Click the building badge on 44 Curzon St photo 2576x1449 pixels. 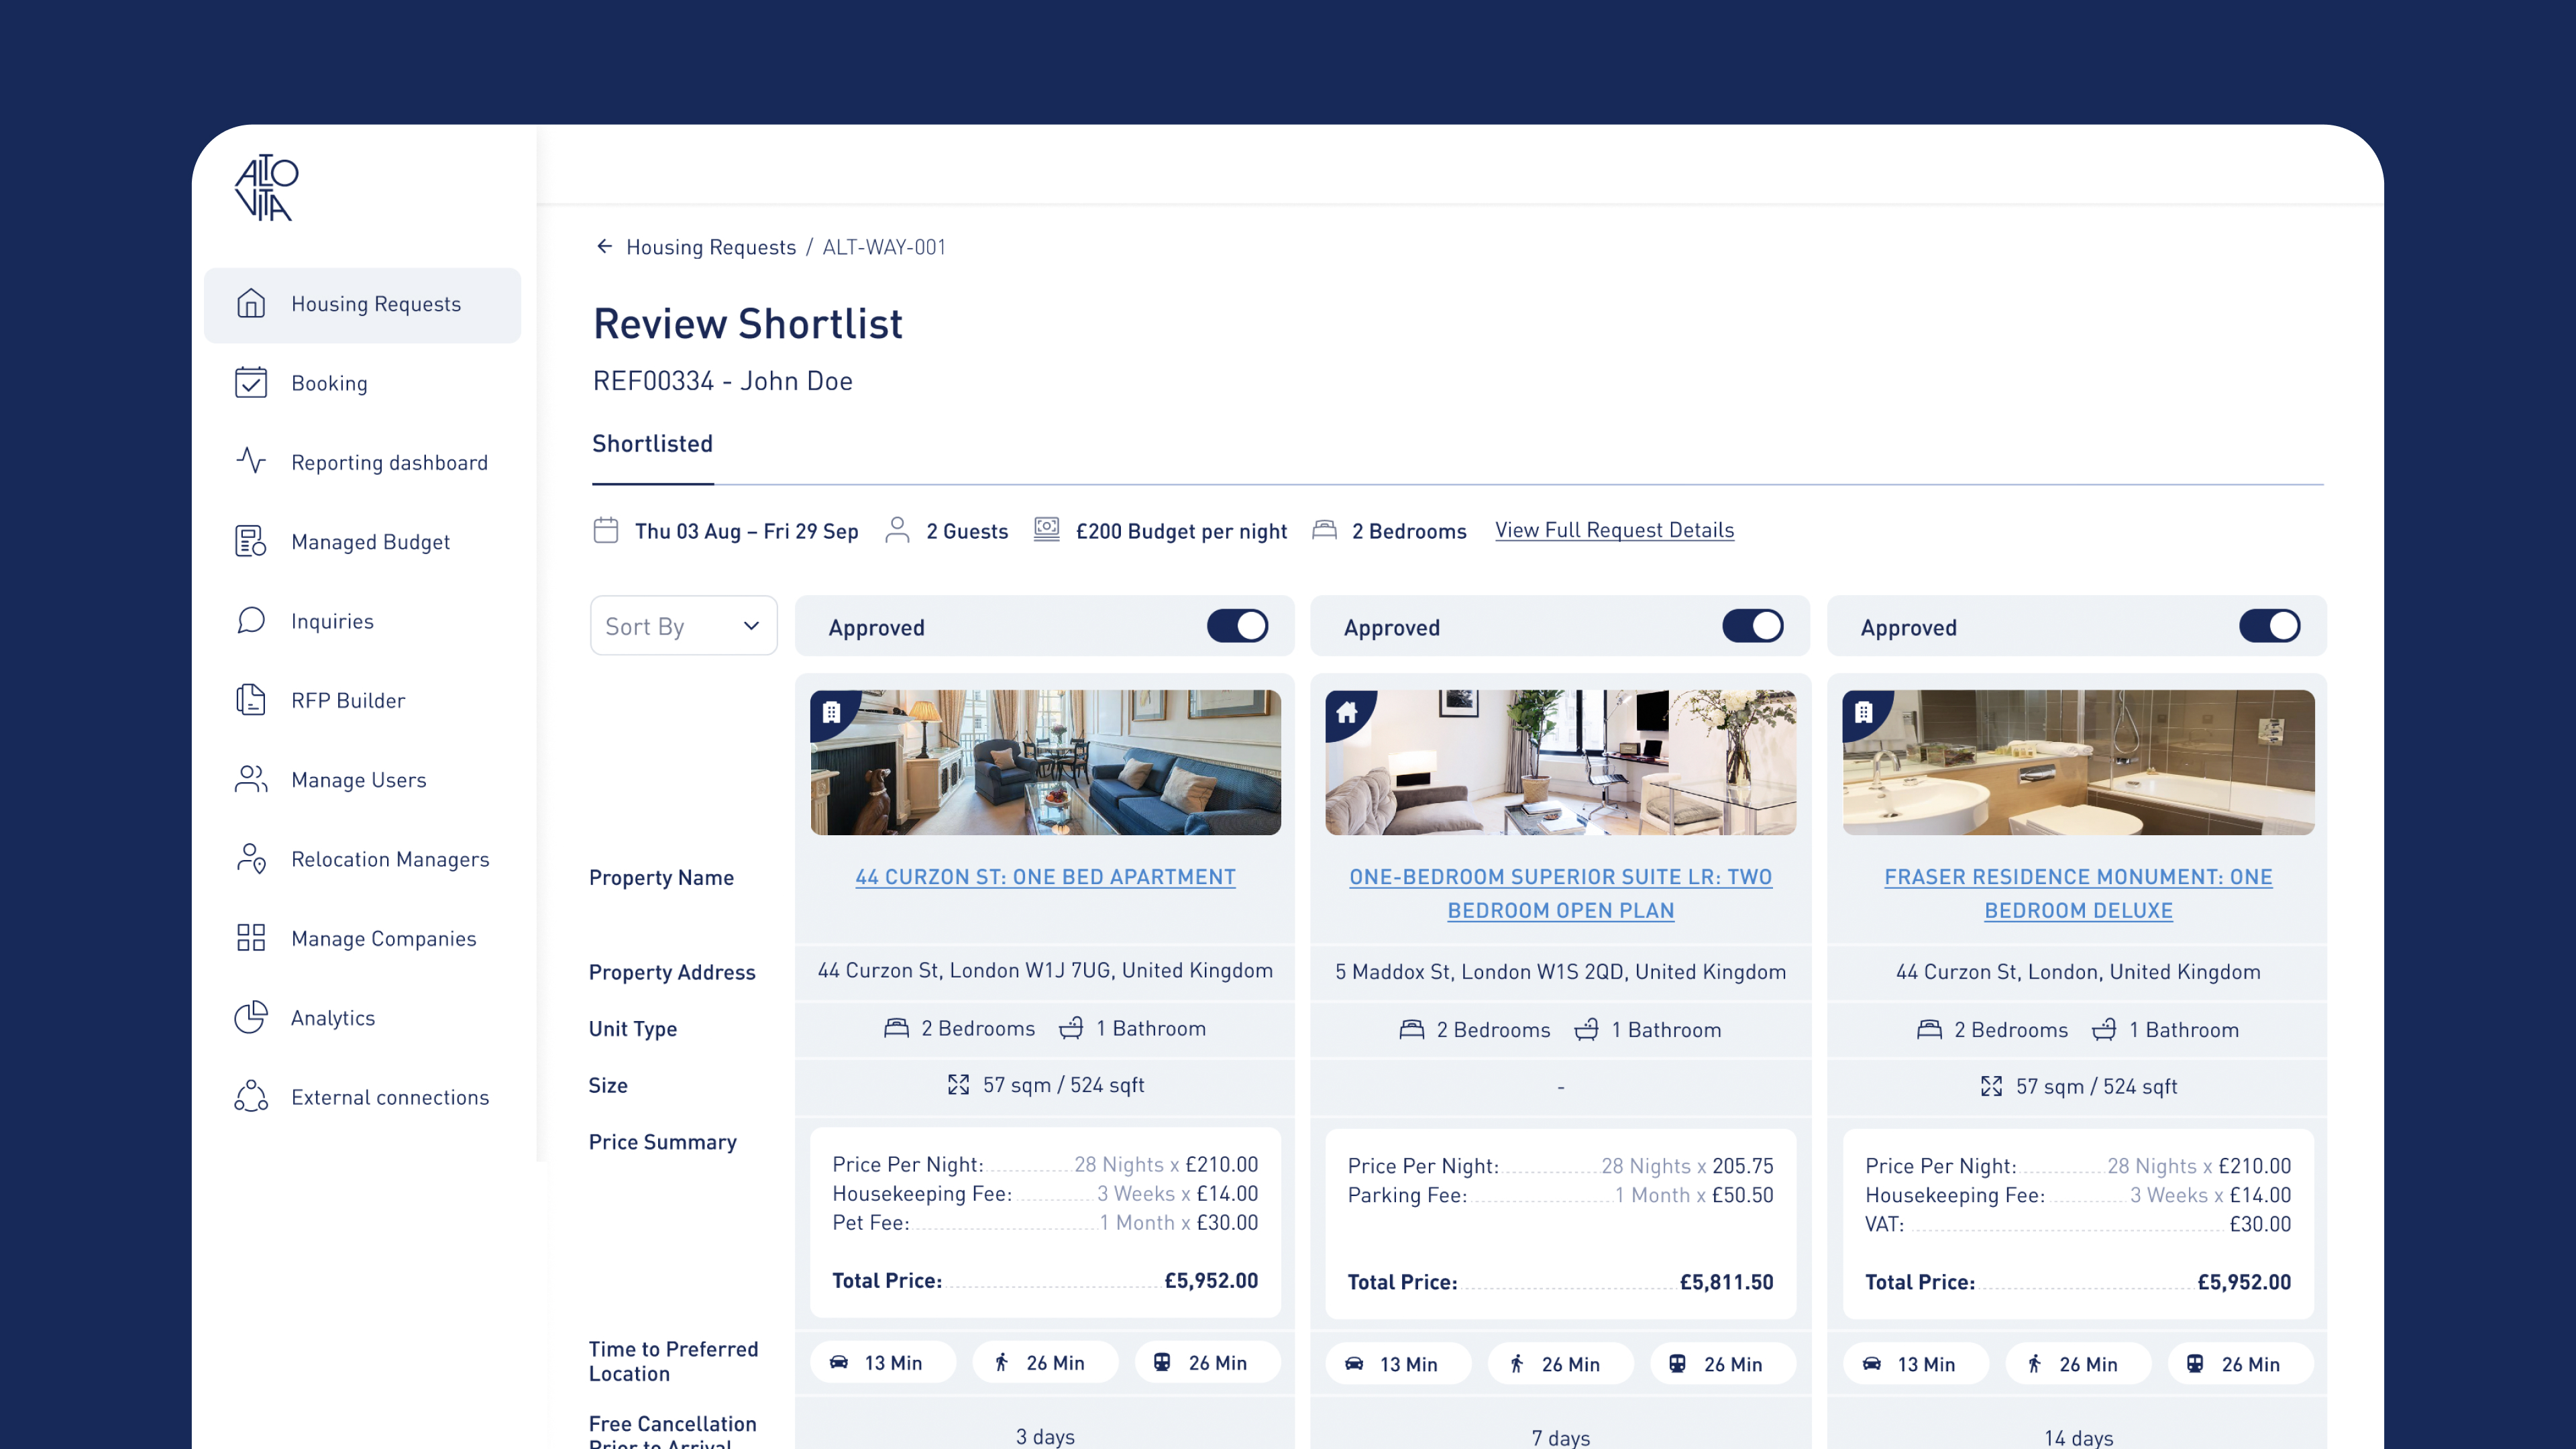pyautogui.click(x=831, y=712)
